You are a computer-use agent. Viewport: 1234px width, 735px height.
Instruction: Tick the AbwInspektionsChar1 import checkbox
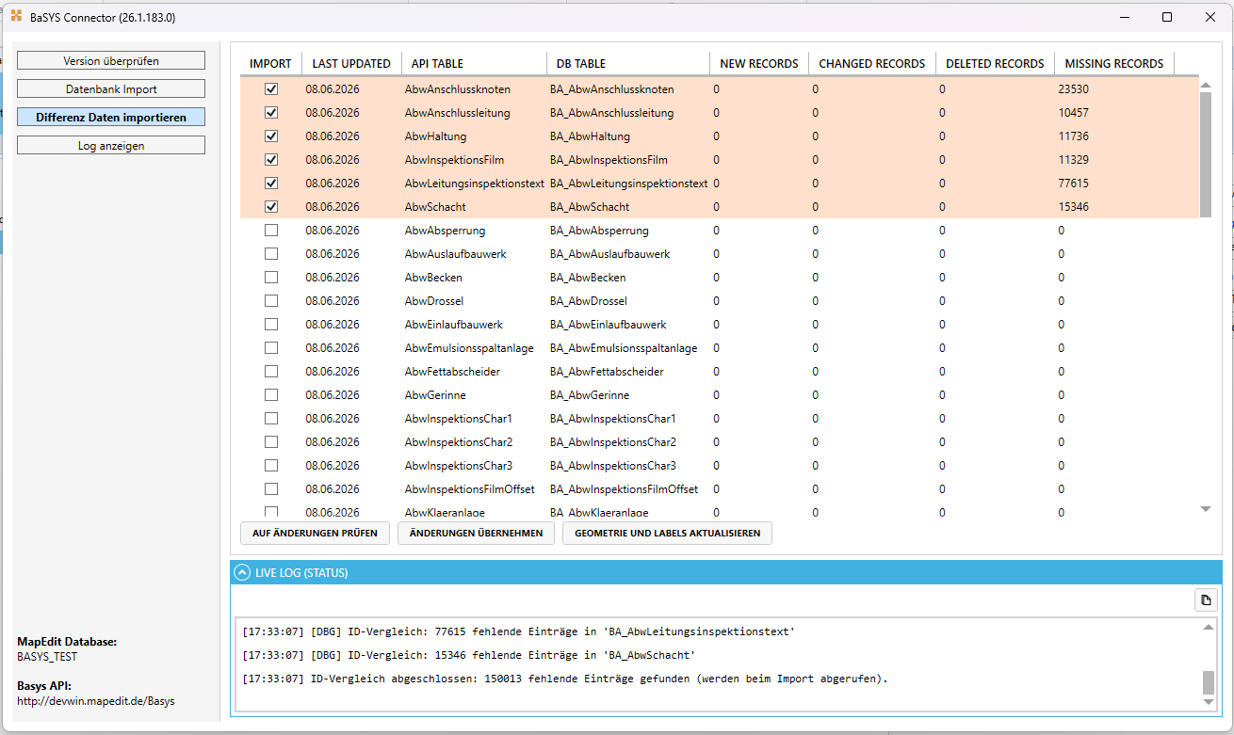coord(271,419)
